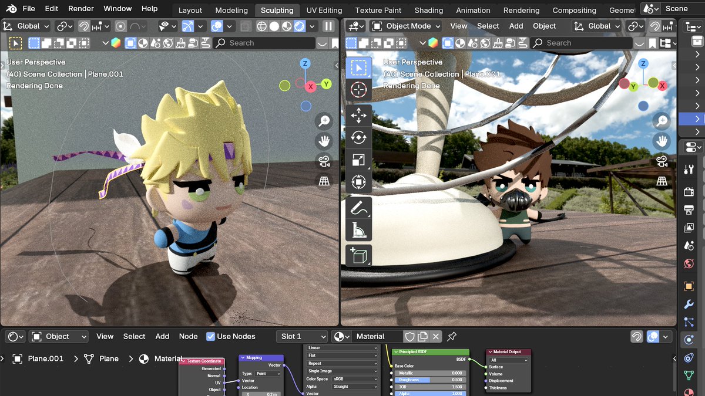Toggle fake user shield icon for Material
This screenshot has height=396, width=705.
point(409,336)
